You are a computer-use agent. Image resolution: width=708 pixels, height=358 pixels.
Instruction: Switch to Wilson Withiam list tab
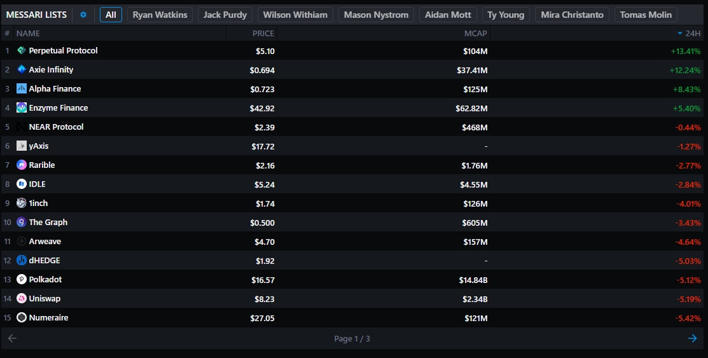click(295, 15)
